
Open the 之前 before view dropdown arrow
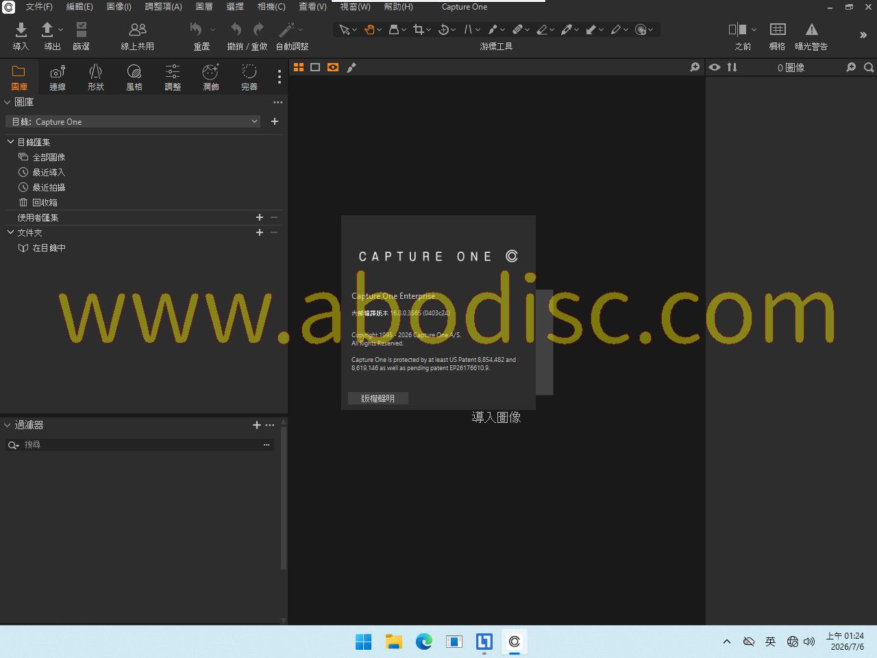754,29
